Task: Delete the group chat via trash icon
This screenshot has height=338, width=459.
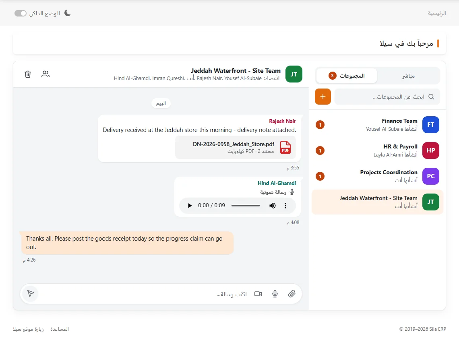Action: pos(28,74)
